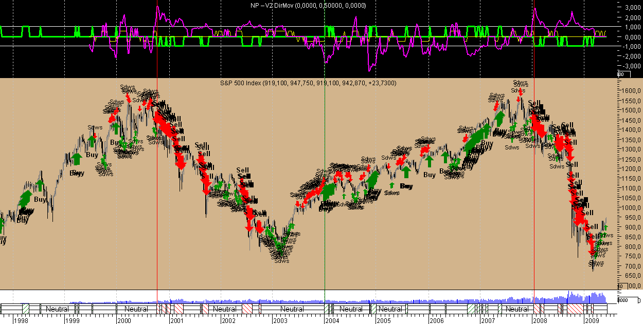The image size is (643, 324).
Task: Click the 2002 year label on time axis
Action: 228,320
